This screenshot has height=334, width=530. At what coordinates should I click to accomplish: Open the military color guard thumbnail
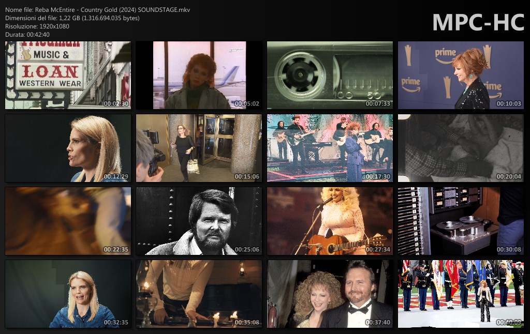(x=461, y=294)
